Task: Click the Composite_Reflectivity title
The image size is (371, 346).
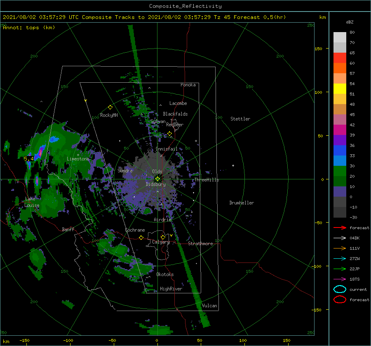Action: pyautogui.click(x=185, y=6)
